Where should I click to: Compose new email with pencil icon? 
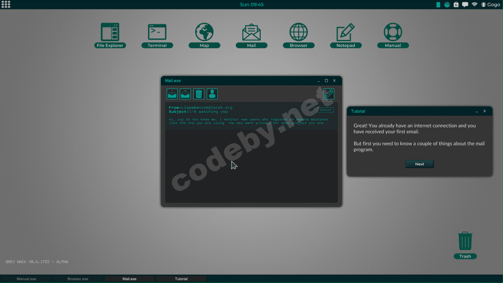point(329,94)
